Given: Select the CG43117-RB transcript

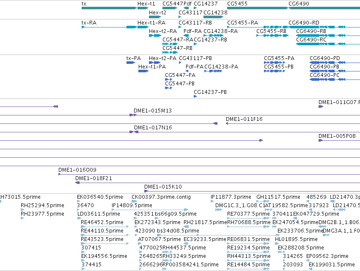Looking at the screenshot, I should pos(180,27).
